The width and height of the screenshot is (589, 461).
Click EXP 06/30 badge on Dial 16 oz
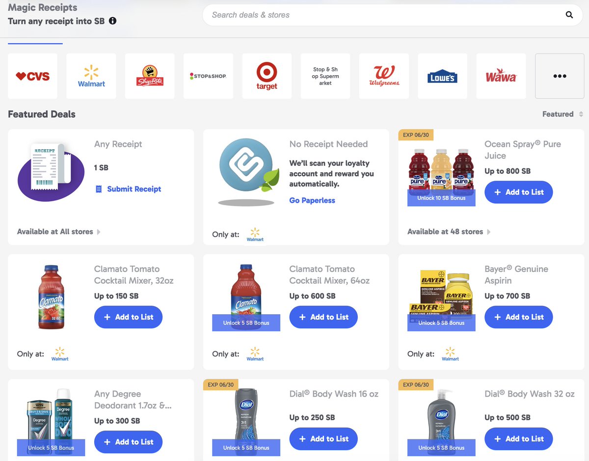click(220, 384)
